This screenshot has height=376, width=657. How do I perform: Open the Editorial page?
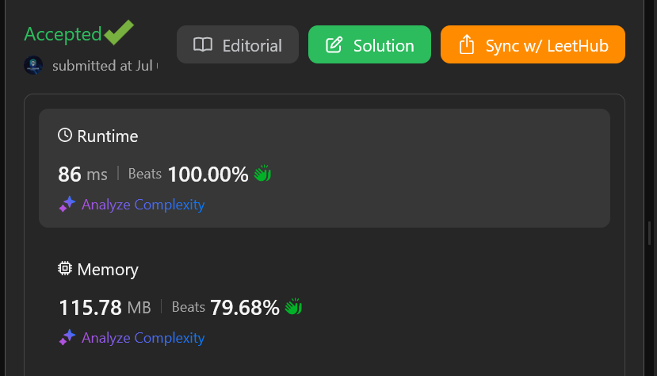[238, 45]
